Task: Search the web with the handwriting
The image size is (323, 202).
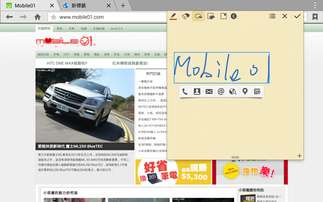Action: (x=233, y=91)
